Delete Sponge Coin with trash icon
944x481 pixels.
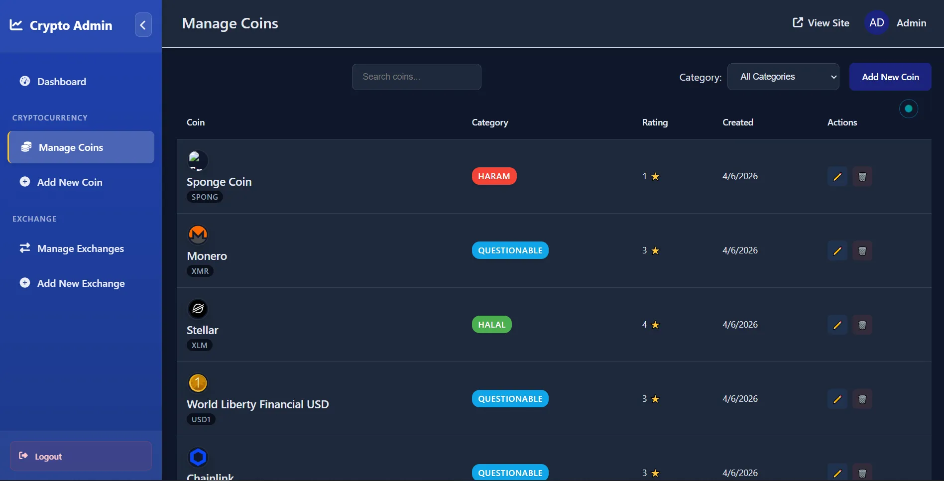[x=862, y=176]
